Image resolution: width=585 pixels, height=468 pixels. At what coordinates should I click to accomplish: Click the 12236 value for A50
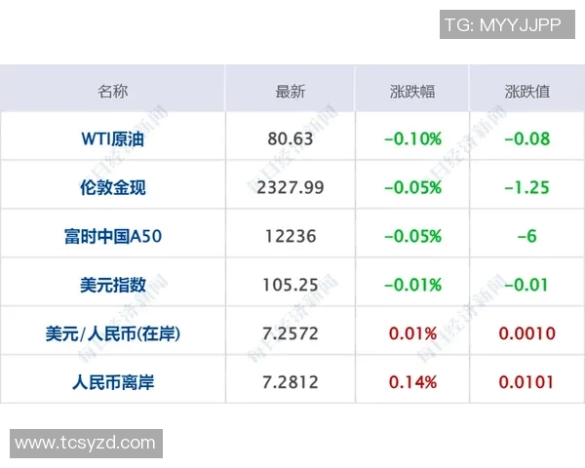click(x=291, y=236)
